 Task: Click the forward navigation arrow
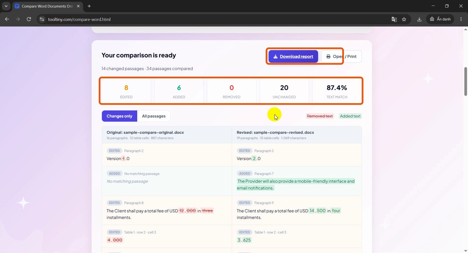tap(18, 19)
